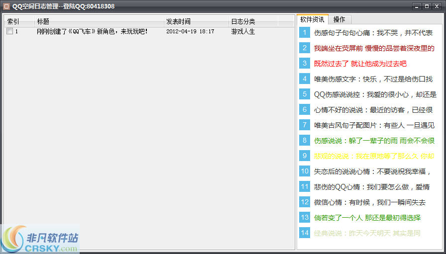Click the number 7 news badge
Image resolution: width=446 pixels, height=254 pixels.
pyautogui.click(x=305, y=125)
